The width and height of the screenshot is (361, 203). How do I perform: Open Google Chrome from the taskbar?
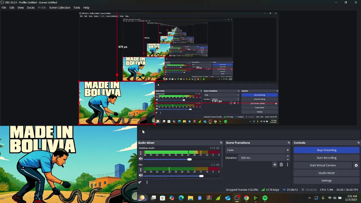(246, 198)
